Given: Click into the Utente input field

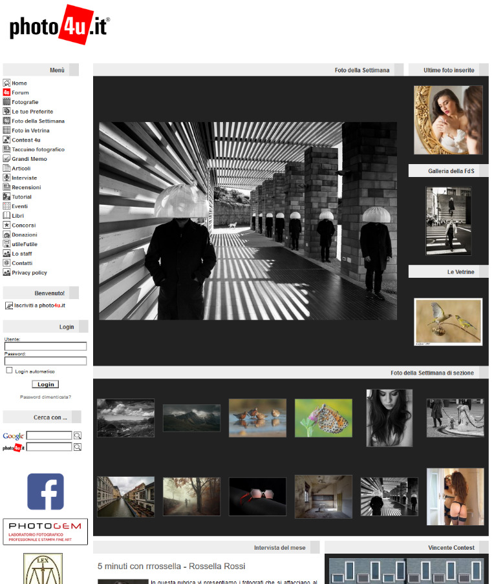Looking at the screenshot, I should click(x=45, y=346).
